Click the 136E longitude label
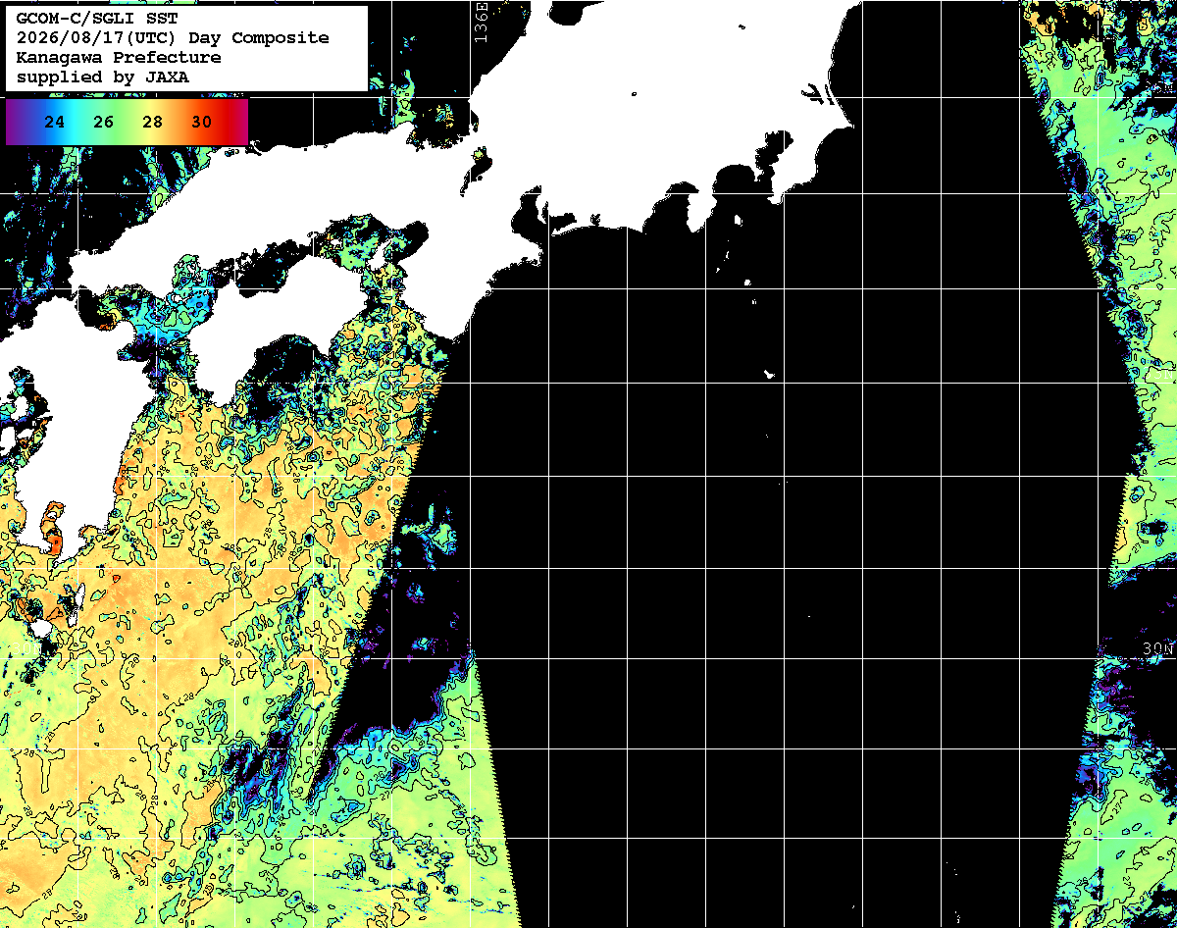This screenshot has height=928, width=1177. point(480,22)
